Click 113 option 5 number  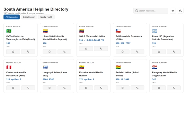click(14, 79)
